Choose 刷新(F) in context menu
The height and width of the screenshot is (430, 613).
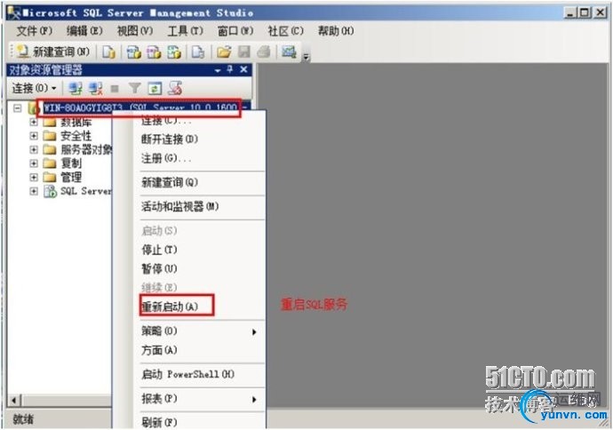pyautogui.click(x=199, y=422)
